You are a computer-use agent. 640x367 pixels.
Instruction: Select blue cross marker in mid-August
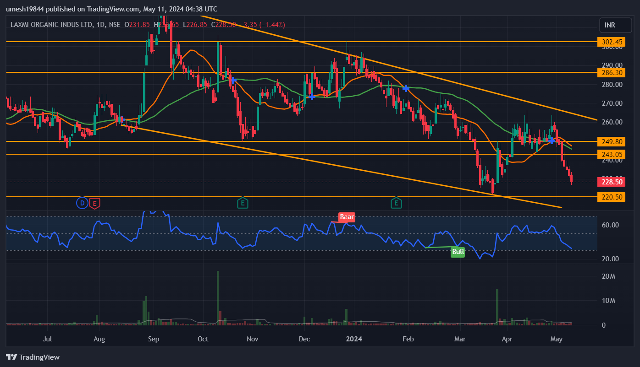121,119
